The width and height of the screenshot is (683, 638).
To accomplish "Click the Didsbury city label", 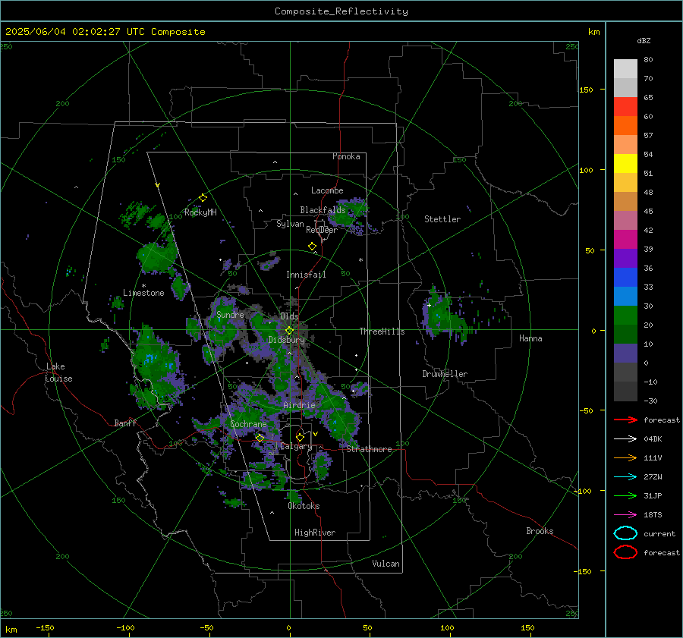I will click(286, 340).
